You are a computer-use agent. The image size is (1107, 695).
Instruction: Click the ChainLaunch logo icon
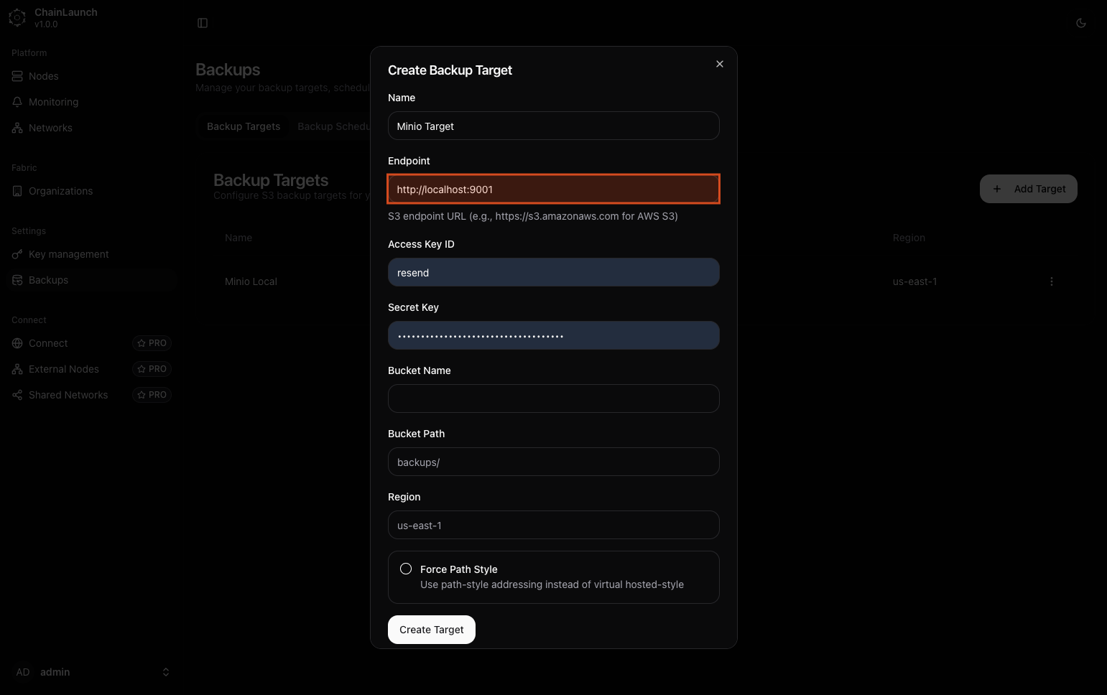click(x=17, y=18)
